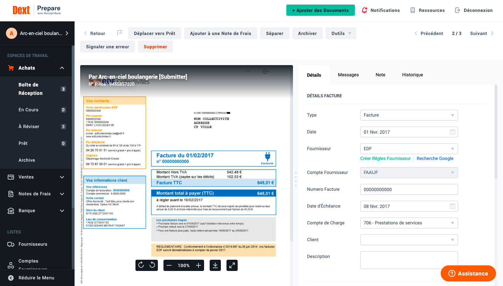Click the Réduire le Menu arrow icon
Screen dimensions: 503x286
(11, 278)
